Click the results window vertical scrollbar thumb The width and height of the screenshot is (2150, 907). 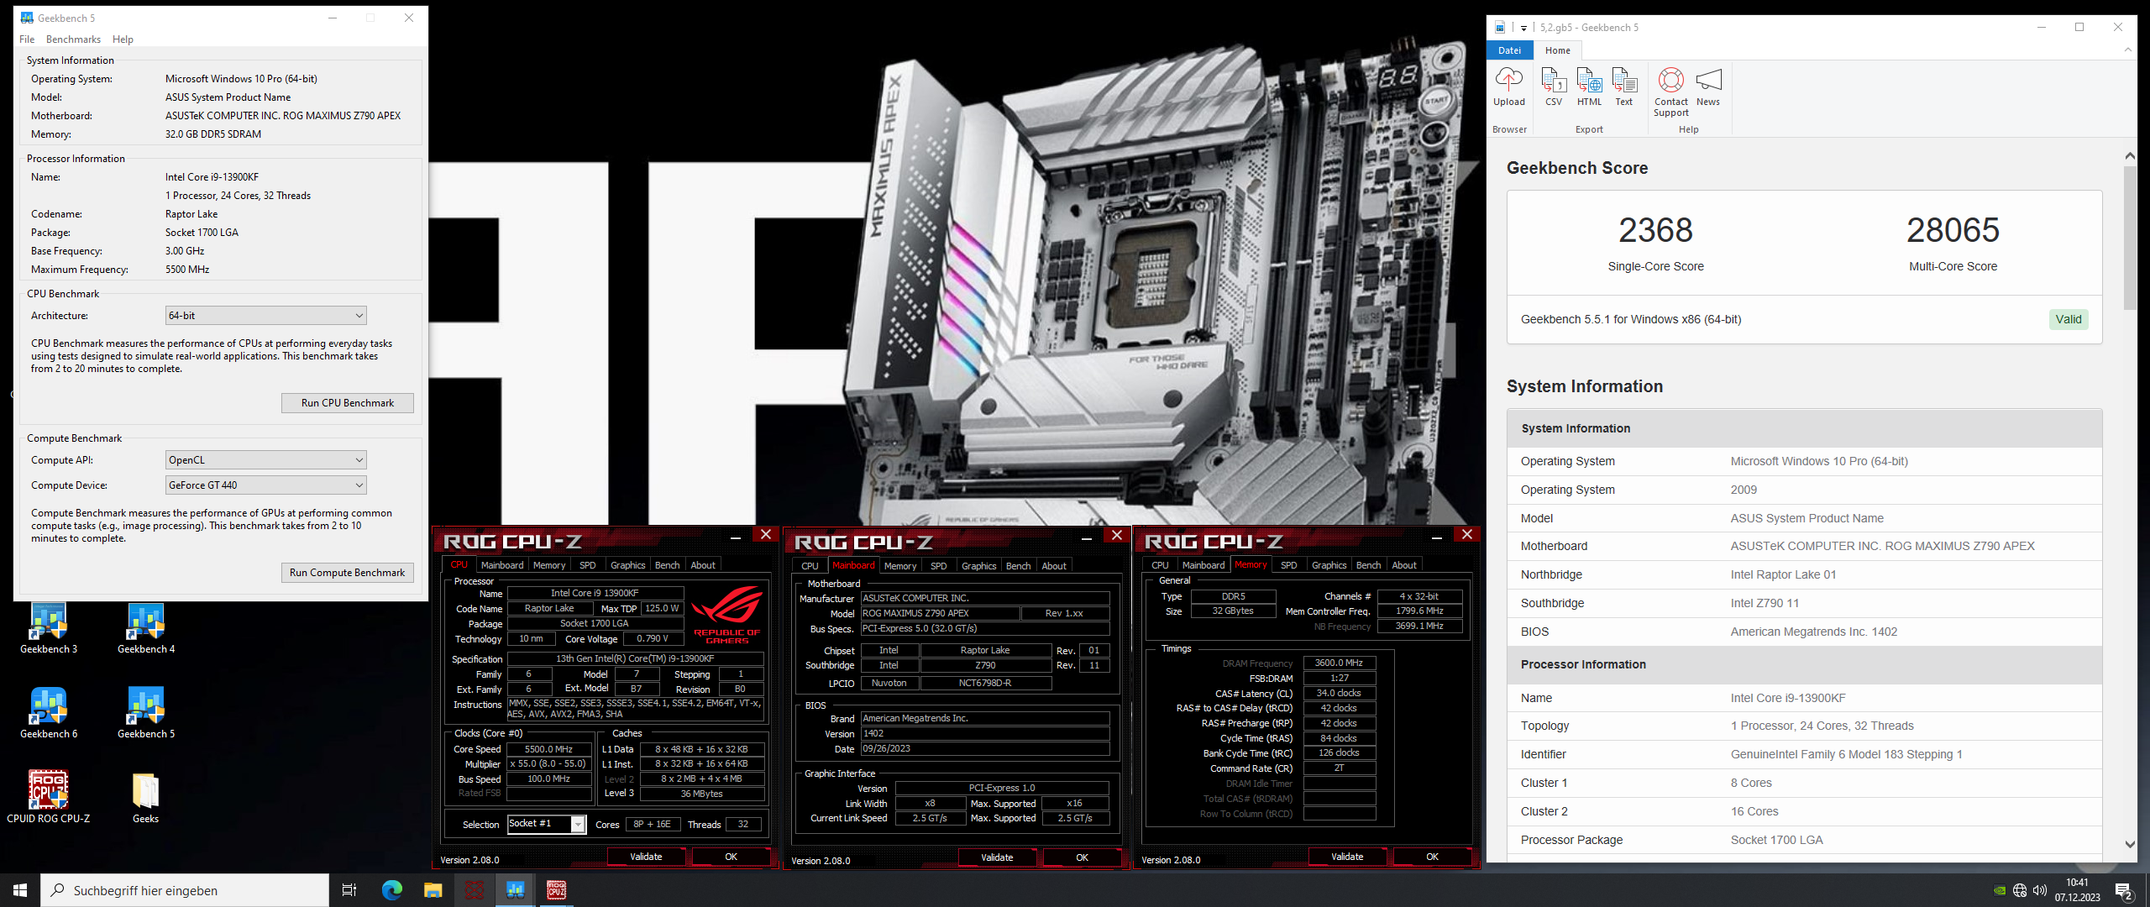pos(2129,238)
